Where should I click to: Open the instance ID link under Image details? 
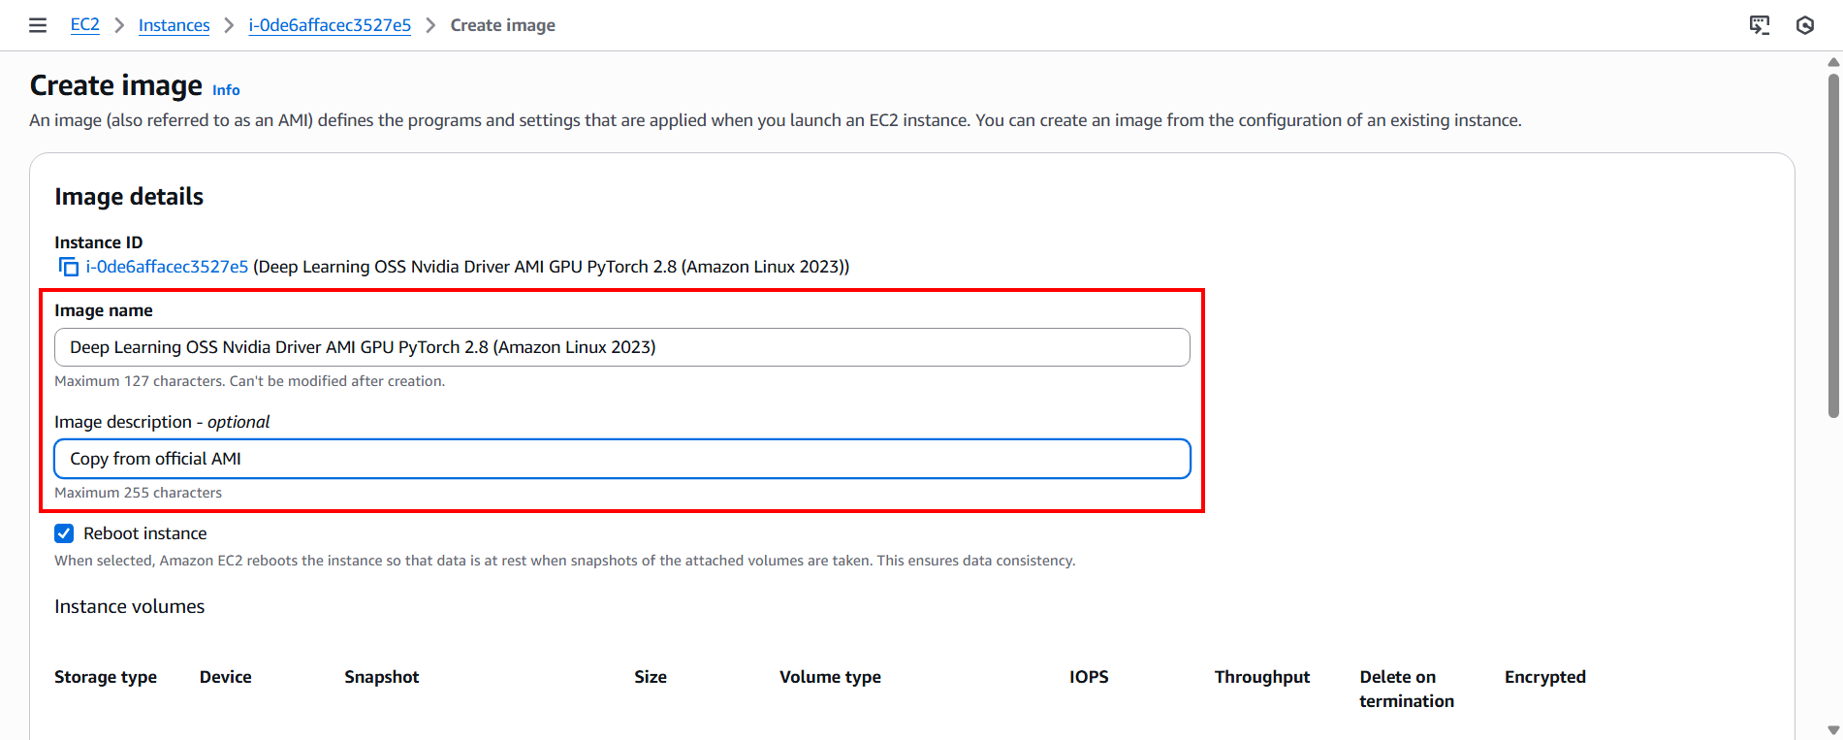click(167, 267)
